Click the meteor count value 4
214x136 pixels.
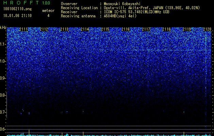(48, 16)
